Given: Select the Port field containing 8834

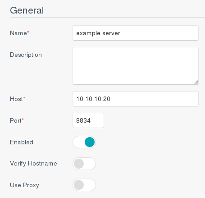Looking at the screenshot, I should (x=88, y=120).
